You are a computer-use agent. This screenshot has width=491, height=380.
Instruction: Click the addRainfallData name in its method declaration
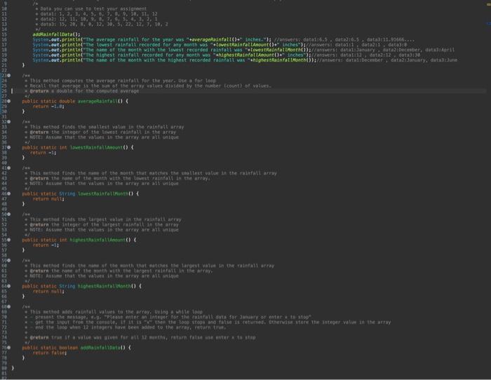[100, 348]
